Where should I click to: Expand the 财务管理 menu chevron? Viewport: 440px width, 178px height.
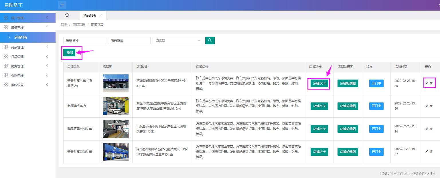click(x=47, y=66)
